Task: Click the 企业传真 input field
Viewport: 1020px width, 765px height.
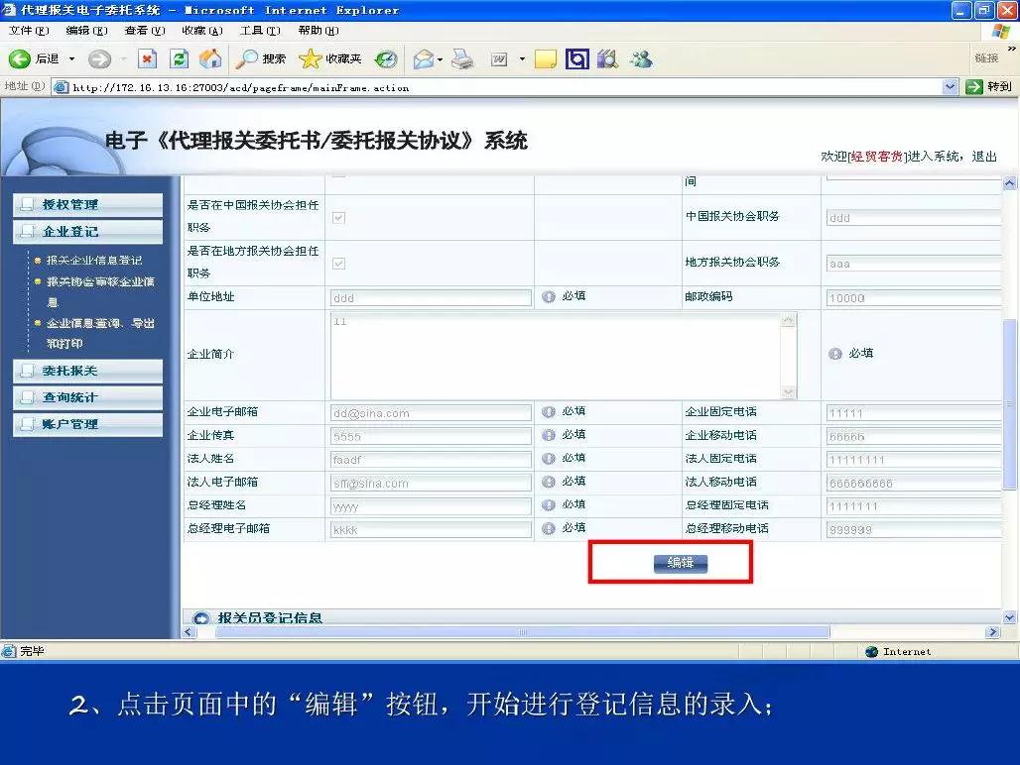Action: 431,436
